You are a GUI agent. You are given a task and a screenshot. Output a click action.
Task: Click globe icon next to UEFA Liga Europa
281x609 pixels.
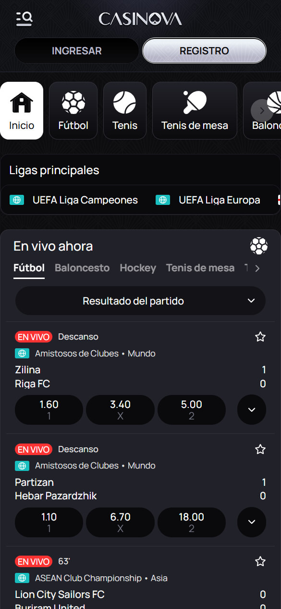[163, 200]
